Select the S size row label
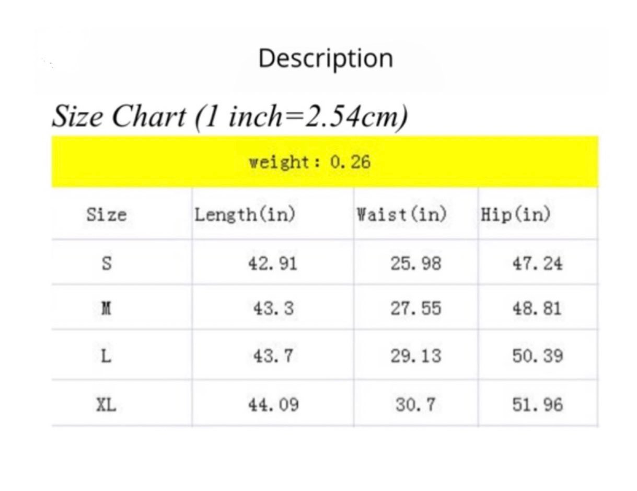This screenshot has width=637, height=491. (x=106, y=263)
